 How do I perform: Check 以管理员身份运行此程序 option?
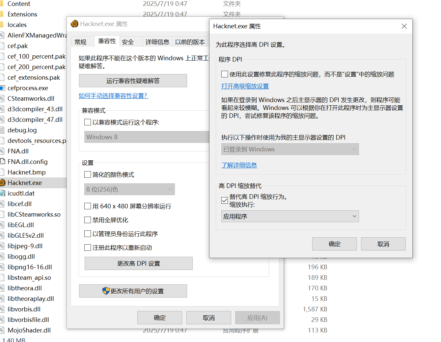pos(88,234)
